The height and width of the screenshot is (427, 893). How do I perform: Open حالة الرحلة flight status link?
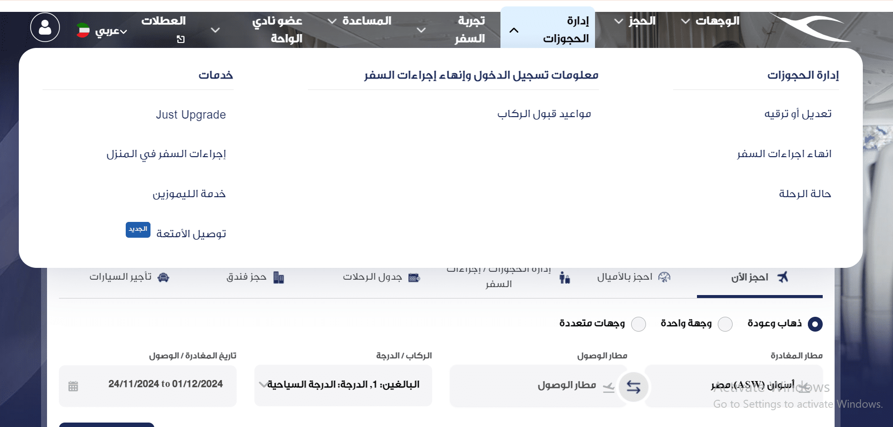[x=805, y=194]
